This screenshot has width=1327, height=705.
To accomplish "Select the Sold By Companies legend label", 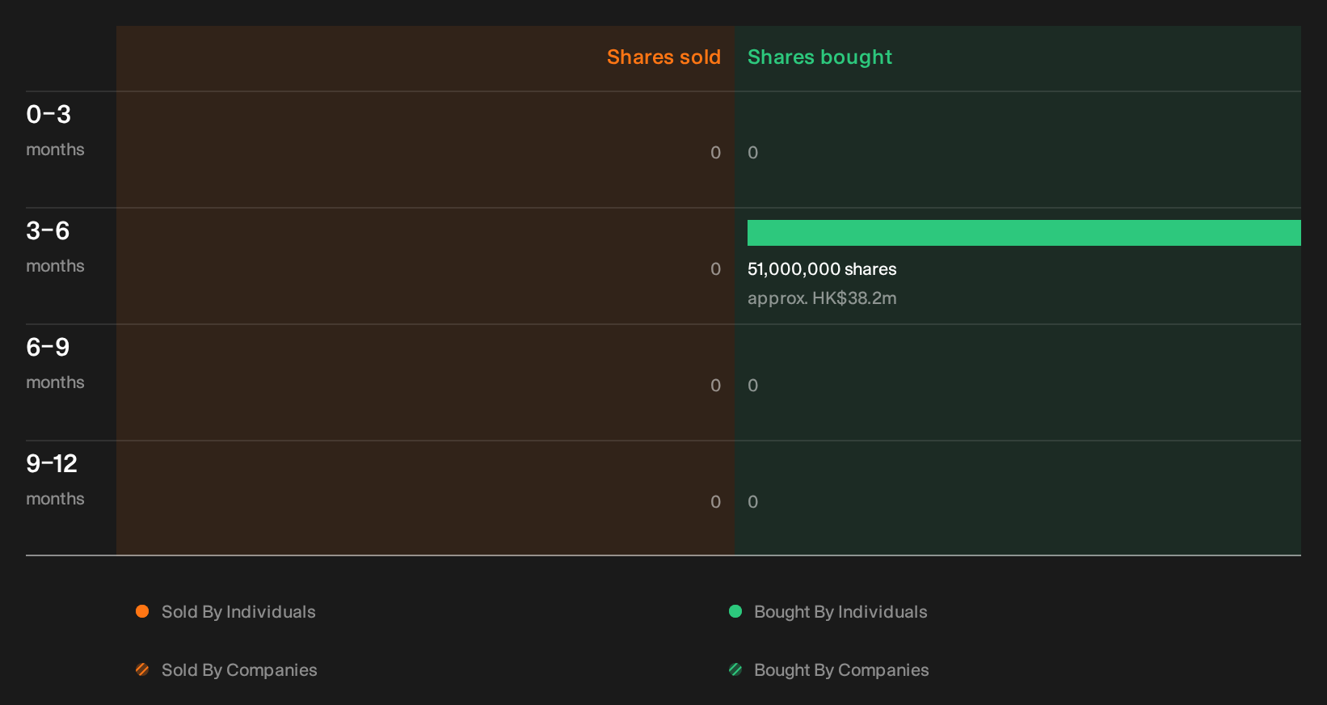I will [x=239, y=670].
